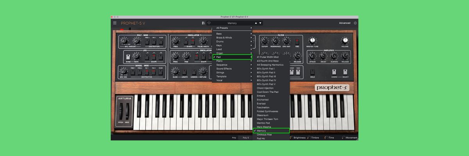Toggle the LEGATO switch
Viewport: 469px width, 156px height.
[x=184, y=72]
